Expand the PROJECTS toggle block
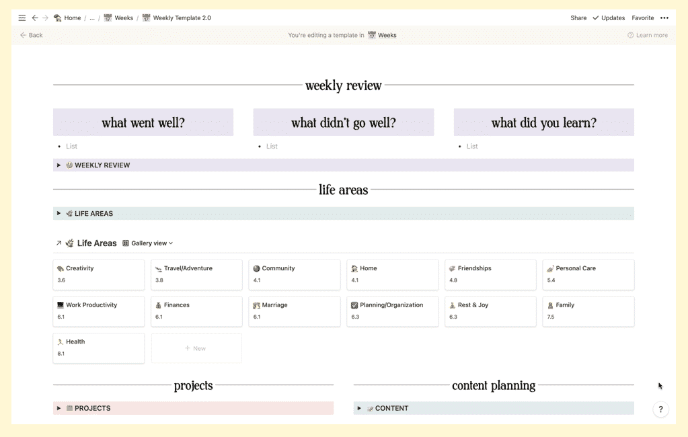Screen dimensions: 688x437 tap(58, 408)
